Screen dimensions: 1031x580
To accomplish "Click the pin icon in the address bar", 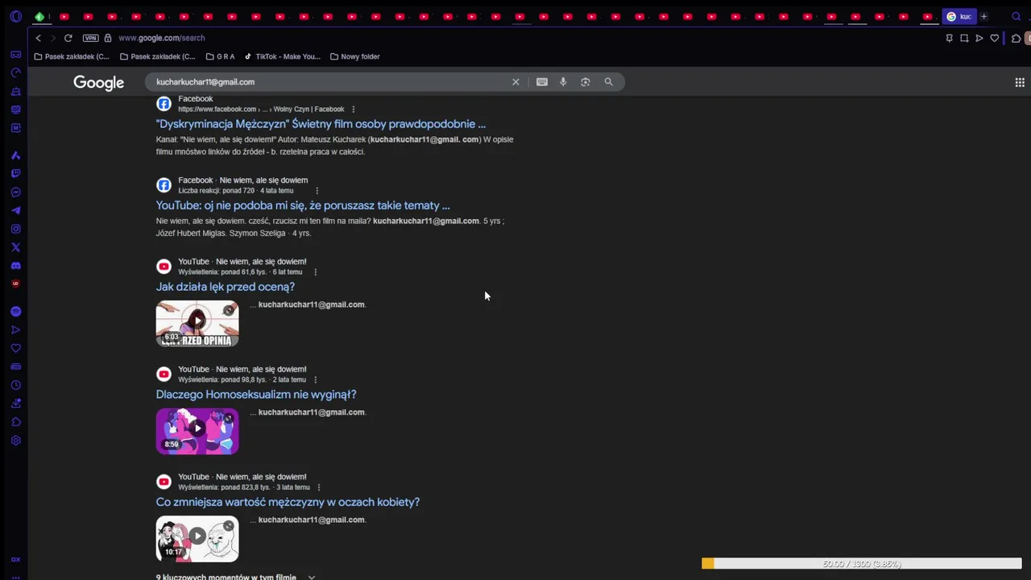I will (x=949, y=38).
